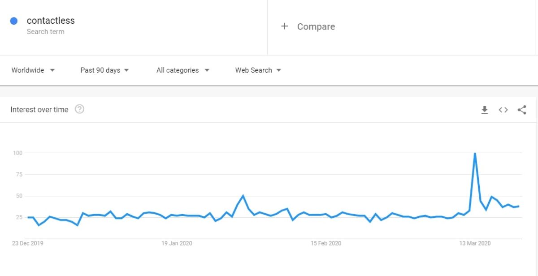Click the 23 Dec 2019 axis label
Screen dimensions: 538x276
pyautogui.click(x=28, y=243)
